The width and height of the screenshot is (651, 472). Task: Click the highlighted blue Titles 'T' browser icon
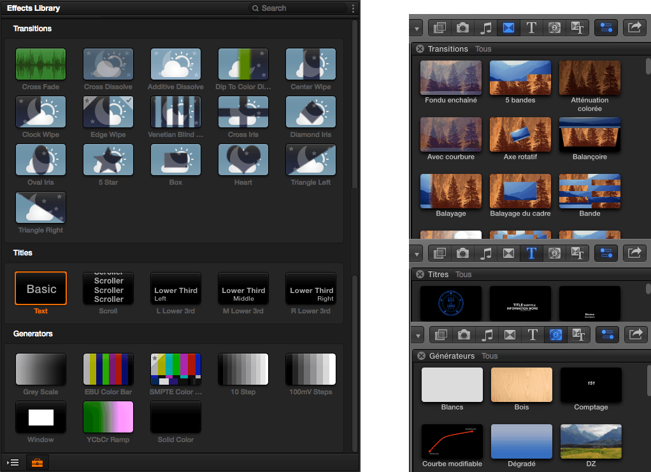coord(531,253)
